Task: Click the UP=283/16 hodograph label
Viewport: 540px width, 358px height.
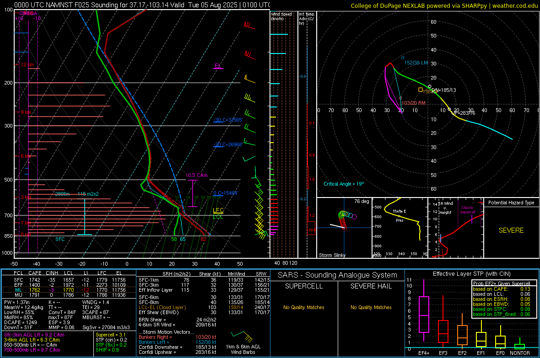Action: click(x=463, y=113)
